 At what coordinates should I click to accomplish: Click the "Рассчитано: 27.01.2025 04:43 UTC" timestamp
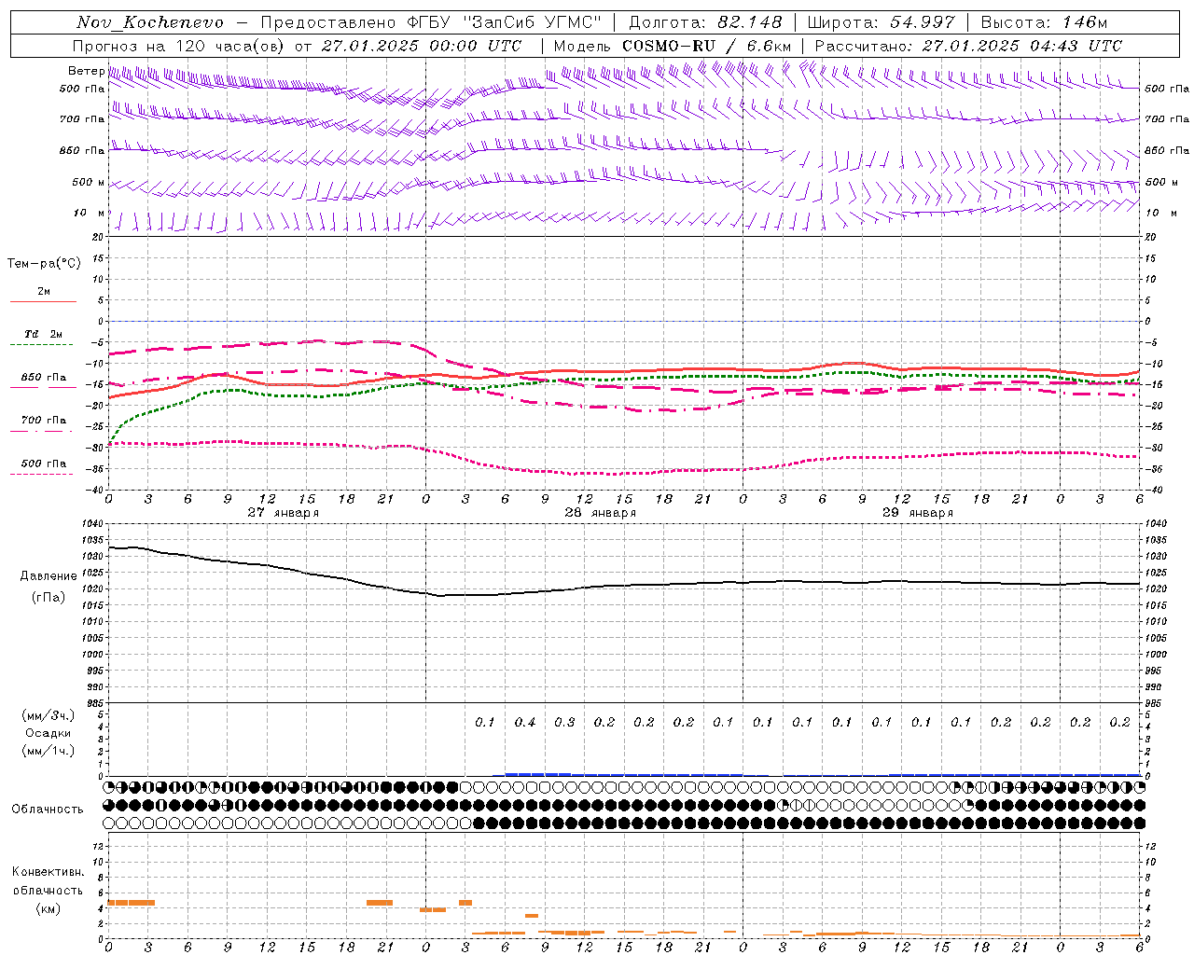[968, 46]
